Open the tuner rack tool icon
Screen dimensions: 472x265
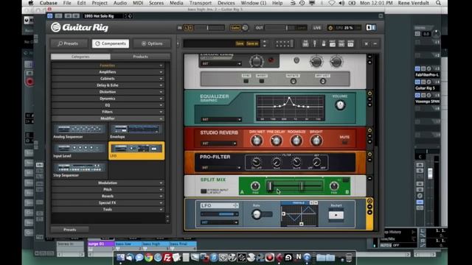tap(315, 43)
